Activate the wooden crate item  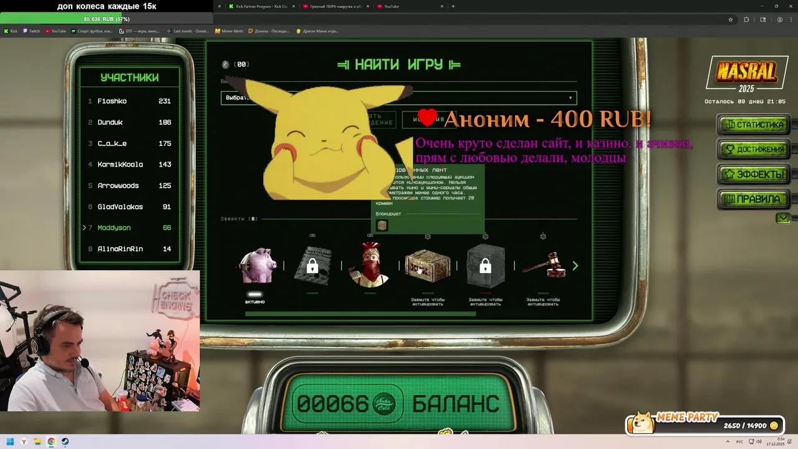click(428, 266)
